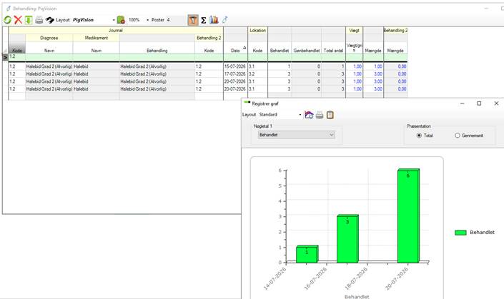Image resolution: width=504 pixels, height=299 pixels.
Task: Click the clipboard copy icon in Registrer graf
Action: tap(330, 115)
